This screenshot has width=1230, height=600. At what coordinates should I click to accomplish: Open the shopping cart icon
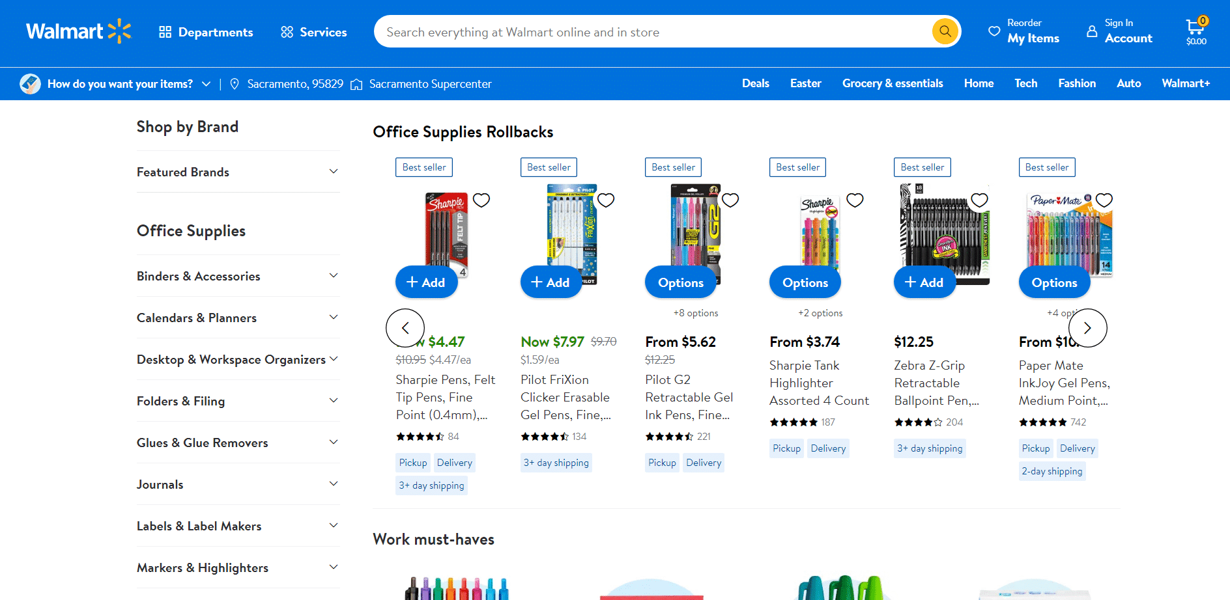[1196, 31]
